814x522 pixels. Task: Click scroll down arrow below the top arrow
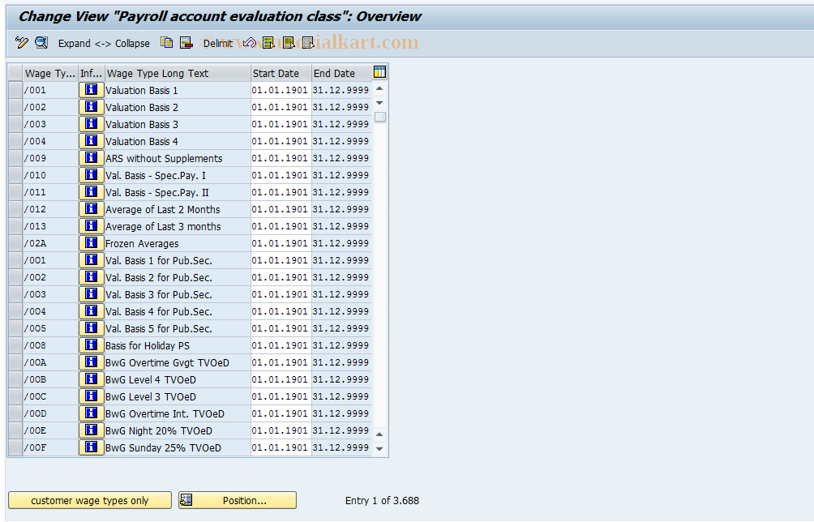379,103
